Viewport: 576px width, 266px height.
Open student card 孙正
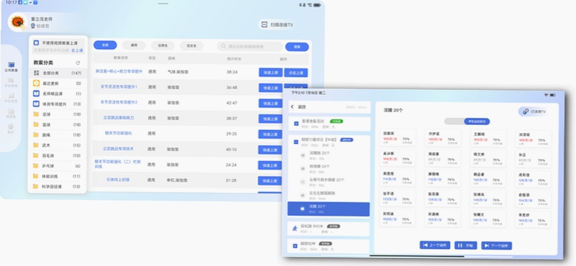534,159
